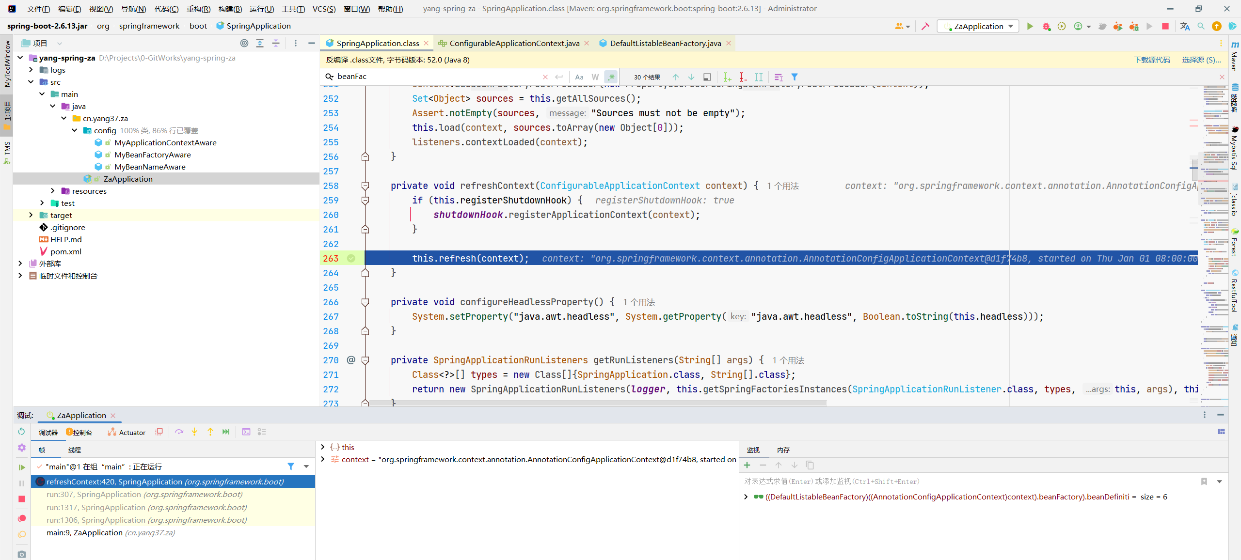This screenshot has height=560, width=1241.
Task: Clear the beanFac search text
Action: tap(545, 77)
